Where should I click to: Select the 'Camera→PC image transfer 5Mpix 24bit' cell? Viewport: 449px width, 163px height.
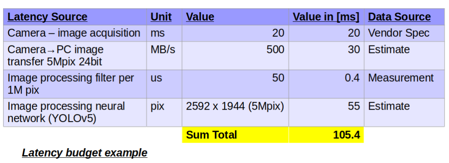coord(75,55)
